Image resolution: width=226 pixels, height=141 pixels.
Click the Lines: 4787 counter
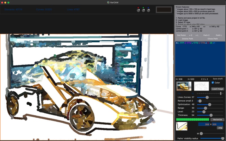click(x=73, y=10)
